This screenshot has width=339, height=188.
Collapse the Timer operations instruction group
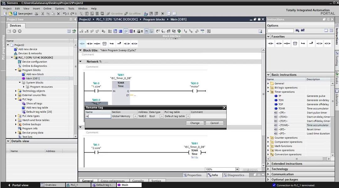point(268,92)
